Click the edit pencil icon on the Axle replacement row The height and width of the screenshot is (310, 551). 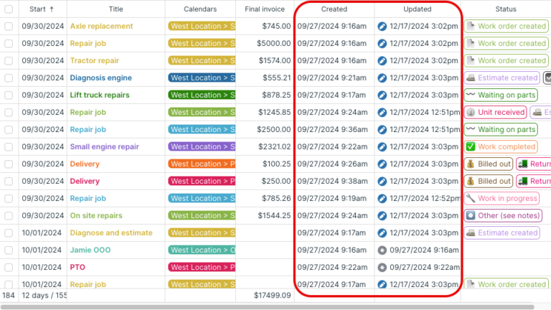382,27
